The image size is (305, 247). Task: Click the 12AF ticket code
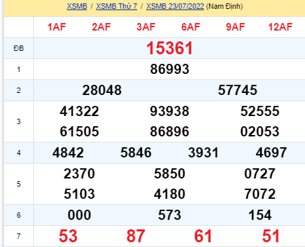point(280,27)
